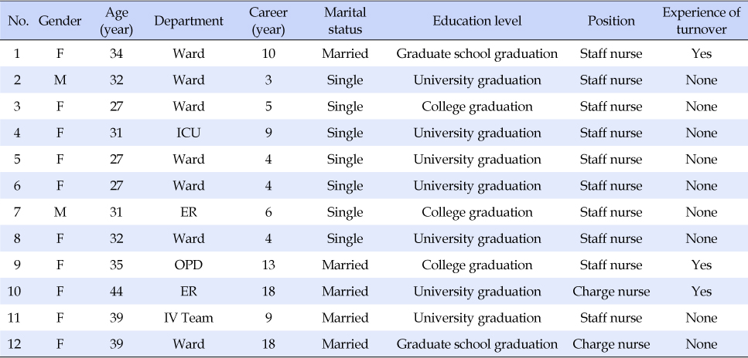748x358 pixels.
Task: Select Charge nurse position in row 12
Action: click(611, 344)
